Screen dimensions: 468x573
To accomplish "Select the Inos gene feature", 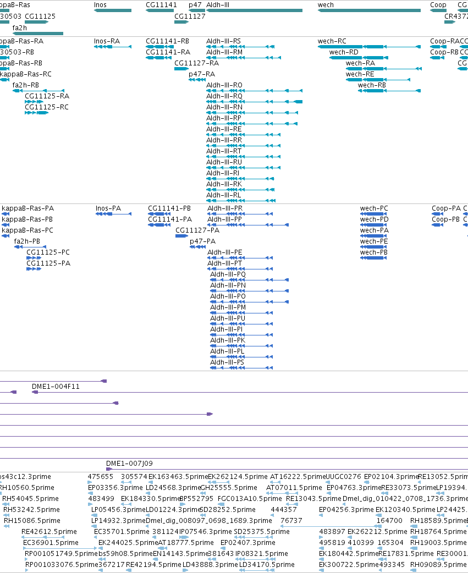I will tap(113, 10).
